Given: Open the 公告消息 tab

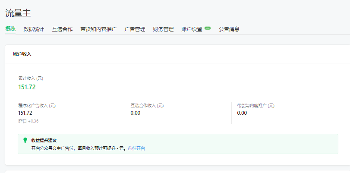Looking at the screenshot, I should 229,29.
